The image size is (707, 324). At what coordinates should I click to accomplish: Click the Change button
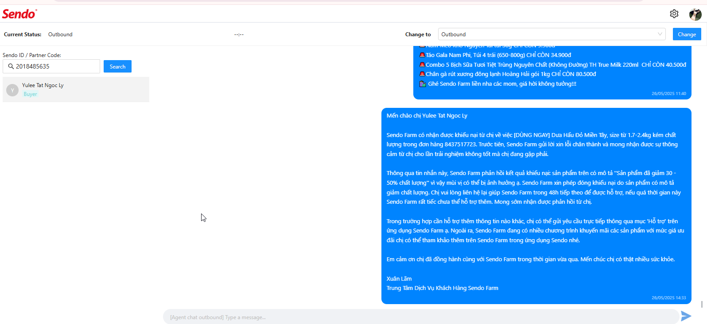(687, 34)
